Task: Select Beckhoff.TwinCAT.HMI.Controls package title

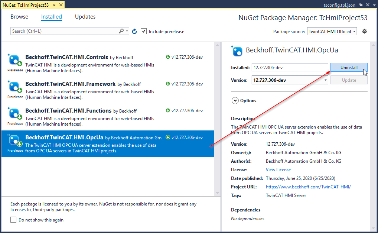Action: click(67, 57)
